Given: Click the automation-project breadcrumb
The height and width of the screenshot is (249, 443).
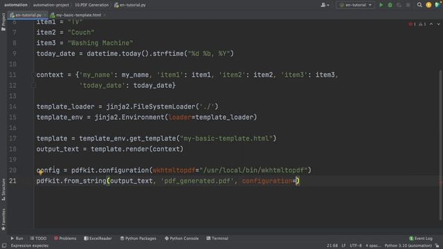Looking at the screenshot, I should [51, 5].
